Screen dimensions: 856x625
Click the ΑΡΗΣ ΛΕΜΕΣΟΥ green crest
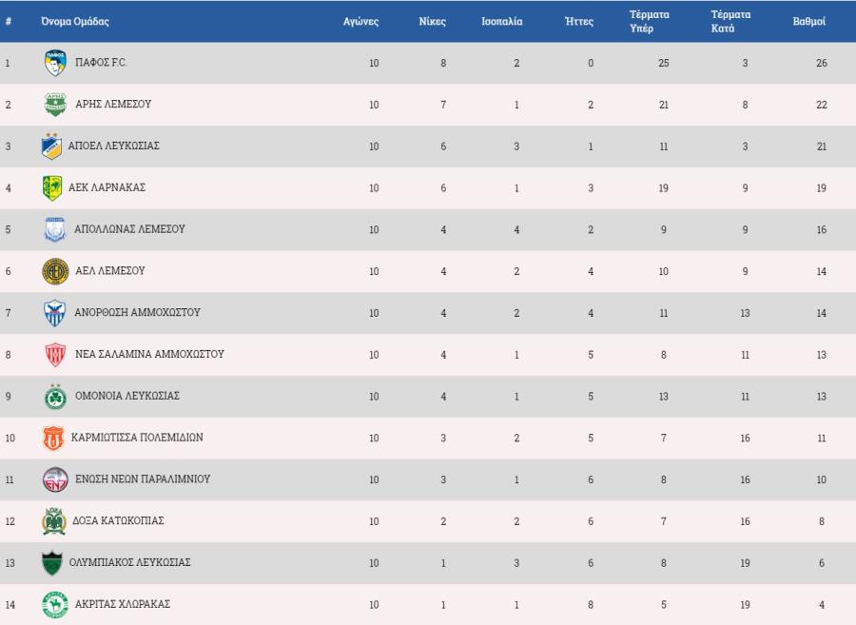pyautogui.click(x=55, y=105)
